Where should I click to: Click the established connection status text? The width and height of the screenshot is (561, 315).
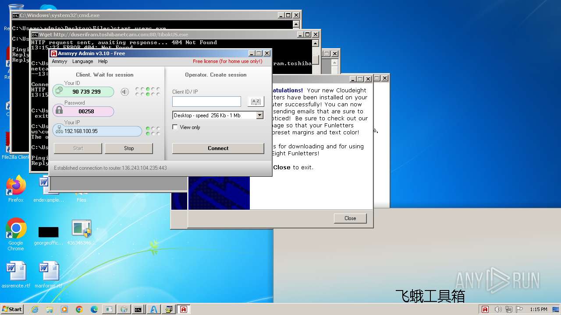point(110,168)
